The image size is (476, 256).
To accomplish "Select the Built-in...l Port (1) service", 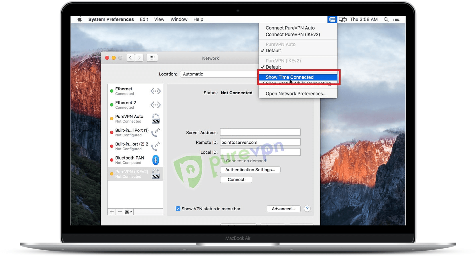I will pos(135,133).
